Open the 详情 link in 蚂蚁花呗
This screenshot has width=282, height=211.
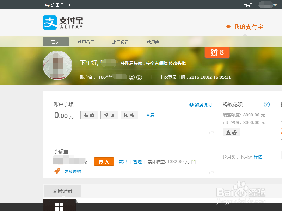point(258,157)
